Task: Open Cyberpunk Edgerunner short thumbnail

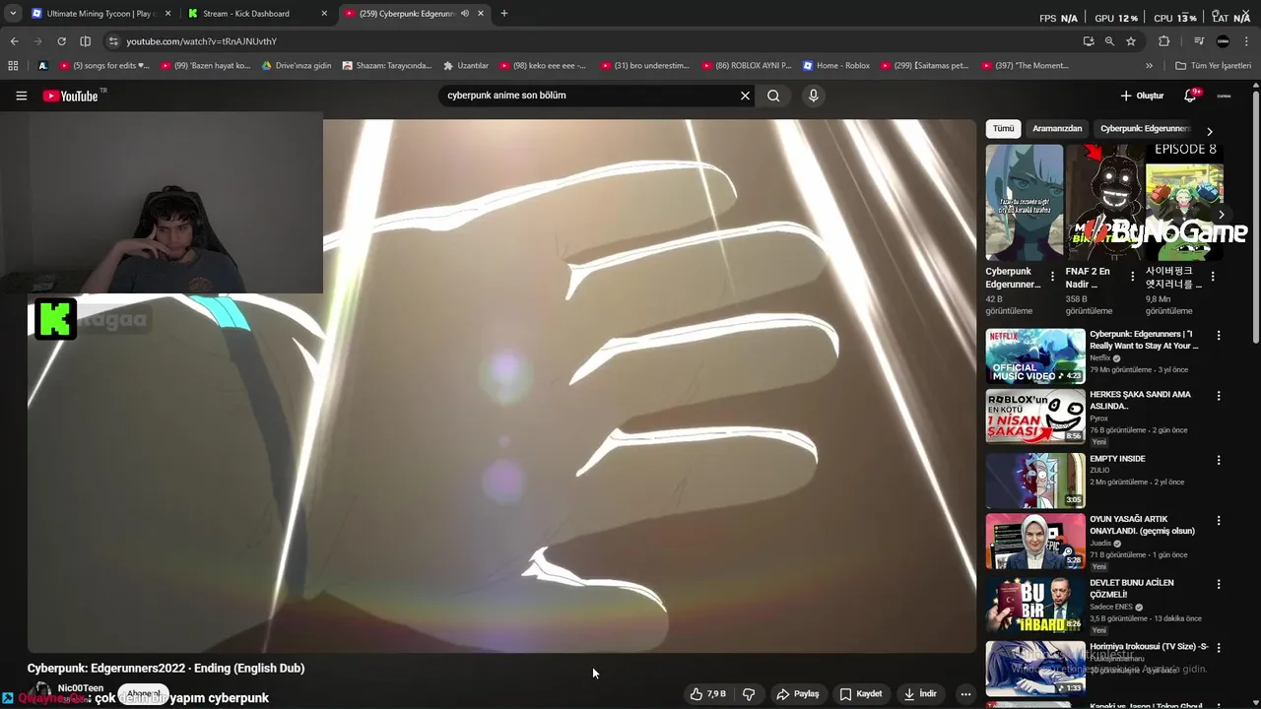Action: tap(1025, 203)
